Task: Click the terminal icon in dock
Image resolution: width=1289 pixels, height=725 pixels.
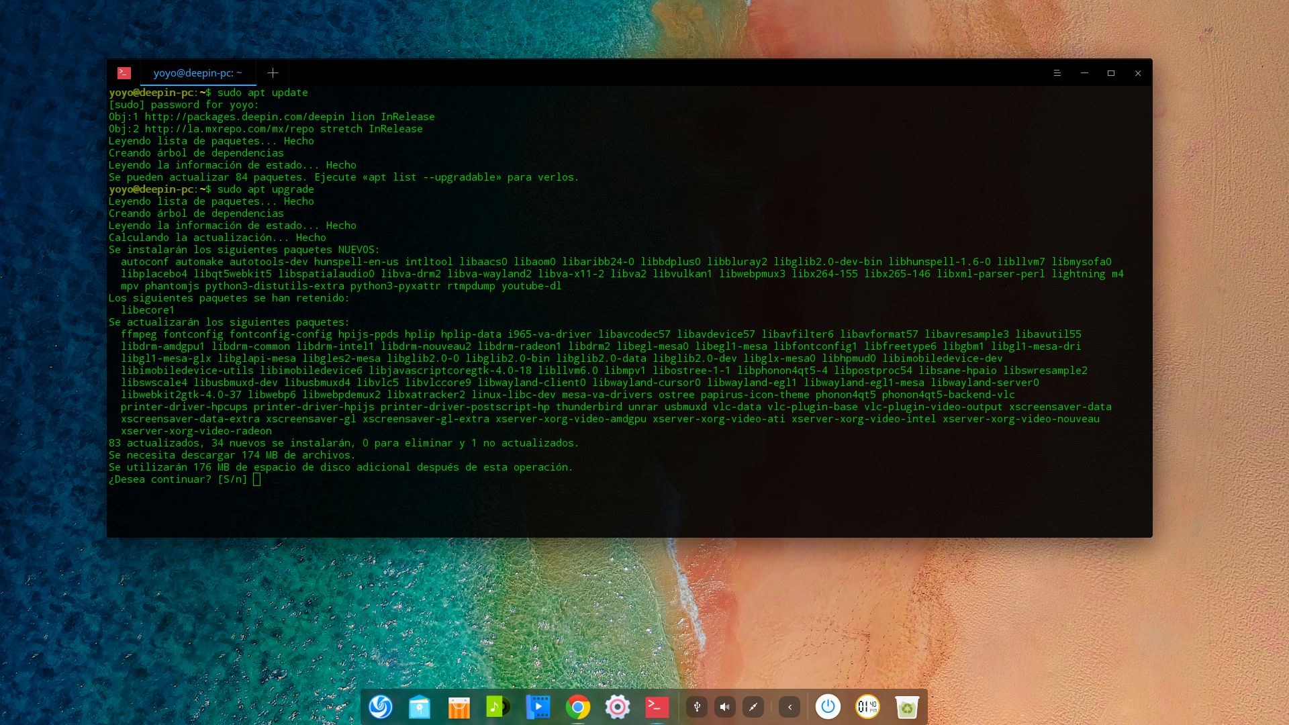Action: (x=657, y=707)
